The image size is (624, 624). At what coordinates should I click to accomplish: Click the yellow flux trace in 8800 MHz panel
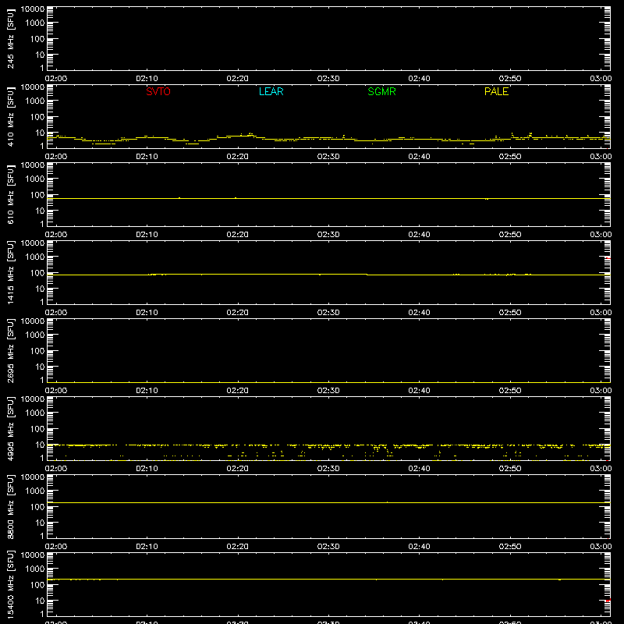click(x=328, y=502)
